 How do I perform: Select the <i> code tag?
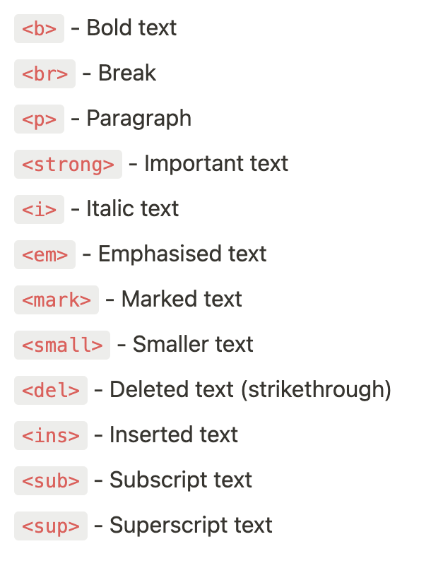[x=39, y=209]
